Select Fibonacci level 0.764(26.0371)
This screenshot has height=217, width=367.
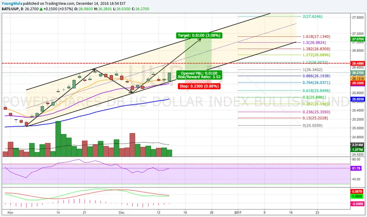(317, 82)
